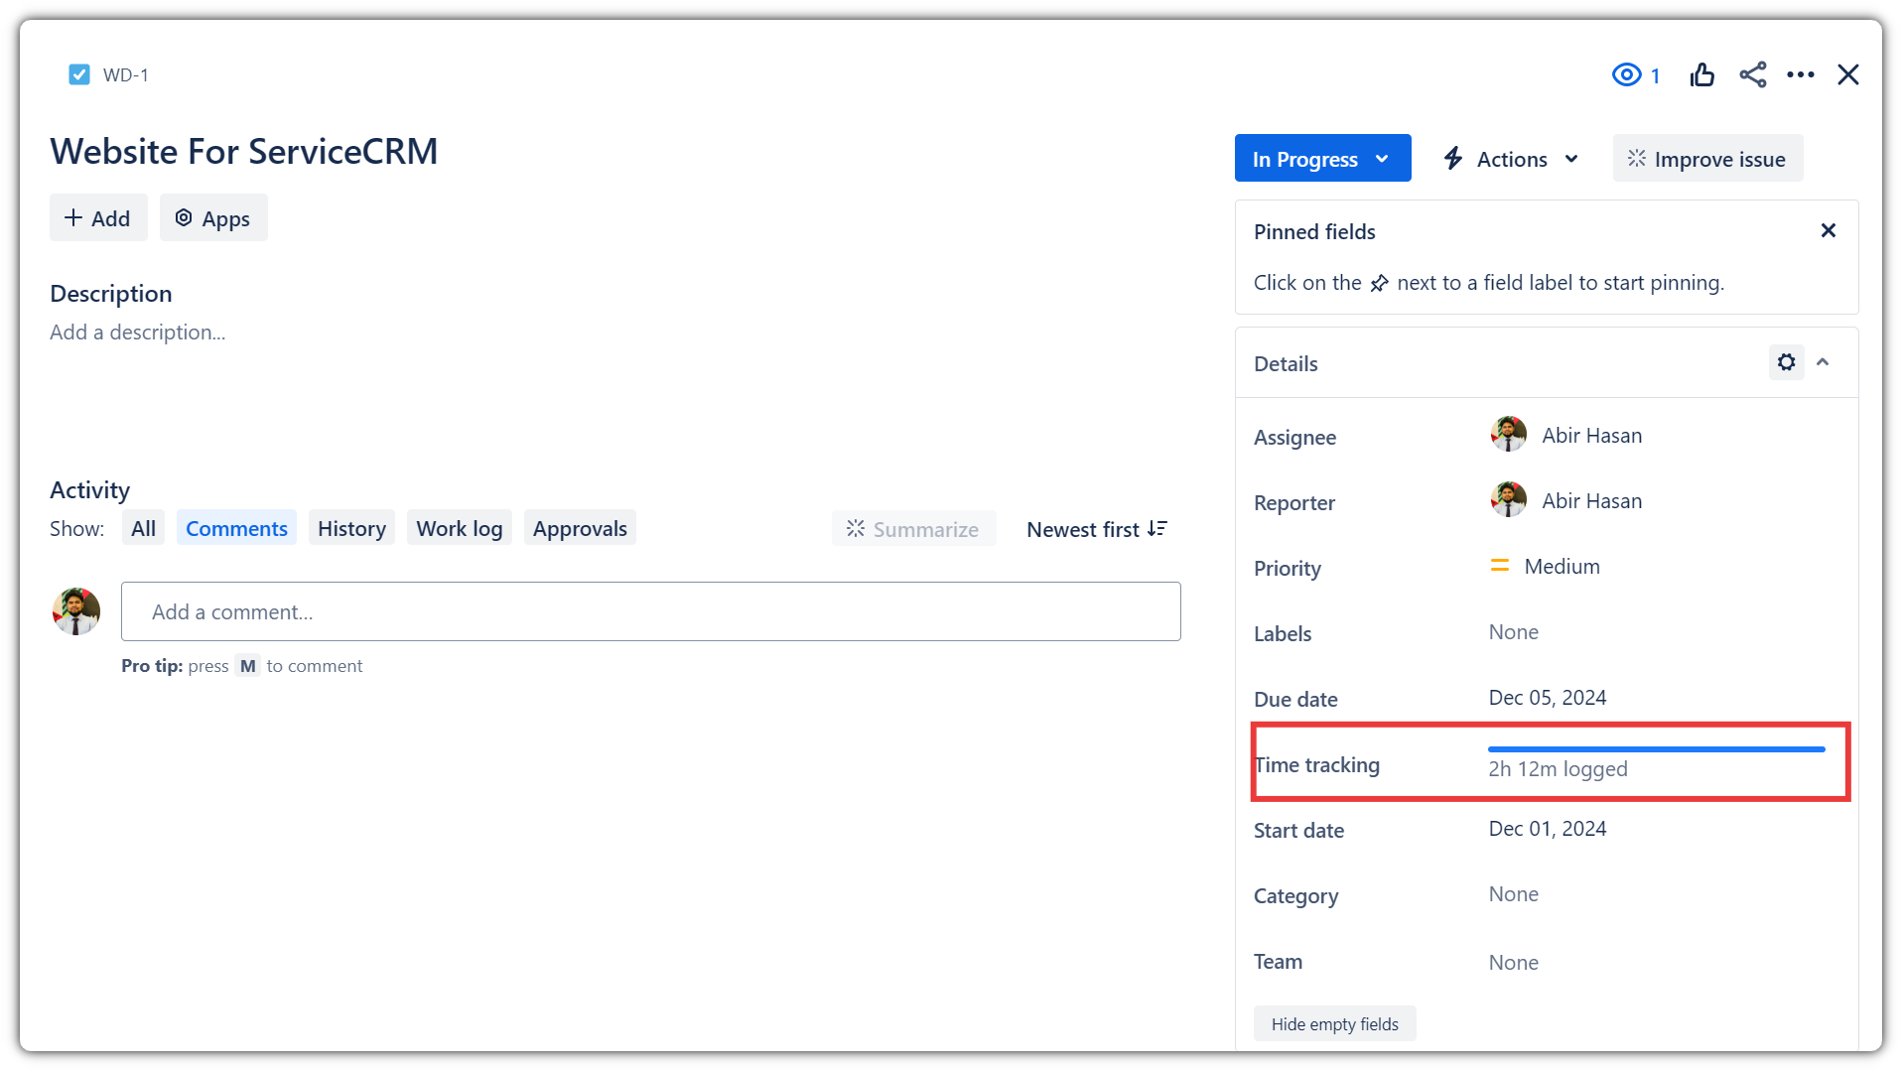Click the thumbs-up vote icon
The height and width of the screenshot is (1071, 1902).
pos(1701,74)
